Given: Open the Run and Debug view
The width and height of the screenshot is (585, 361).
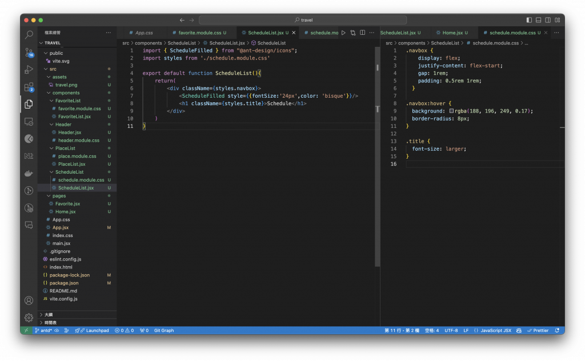Looking at the screenshot, I should [x=29, y=70].
